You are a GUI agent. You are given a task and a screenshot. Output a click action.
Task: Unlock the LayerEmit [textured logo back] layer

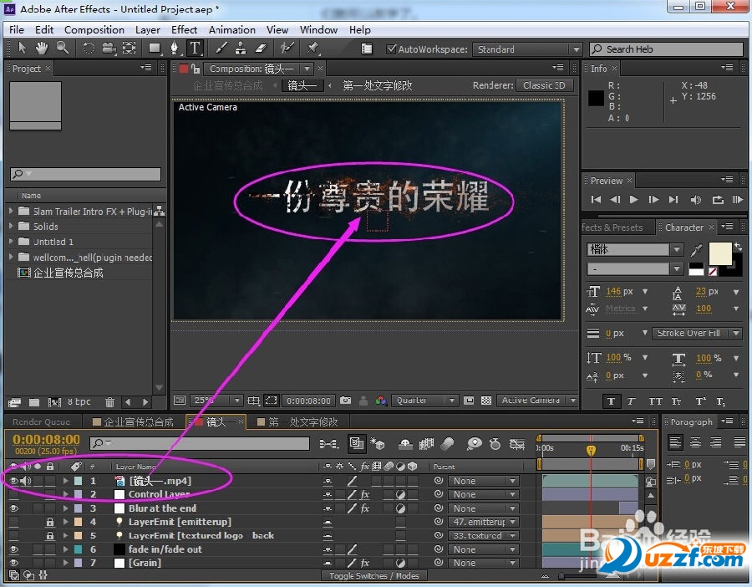[x=50, y=535]
